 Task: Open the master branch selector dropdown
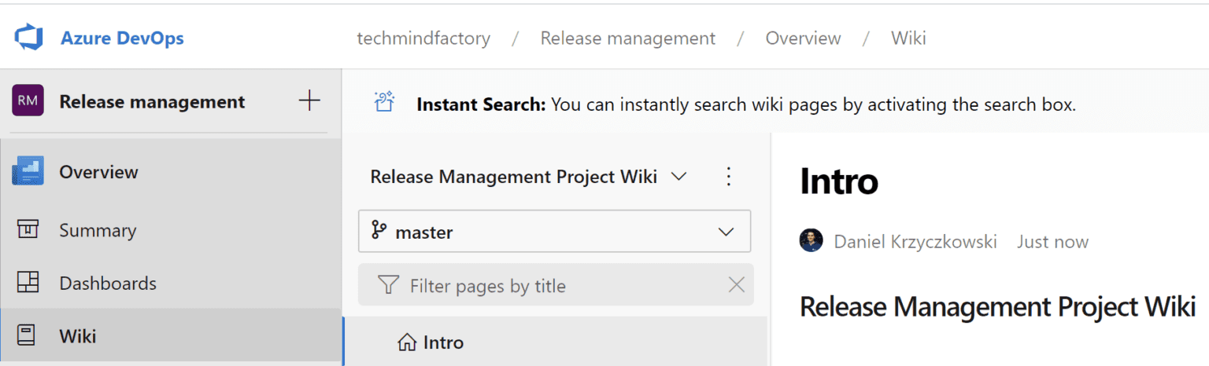(726, 232)
